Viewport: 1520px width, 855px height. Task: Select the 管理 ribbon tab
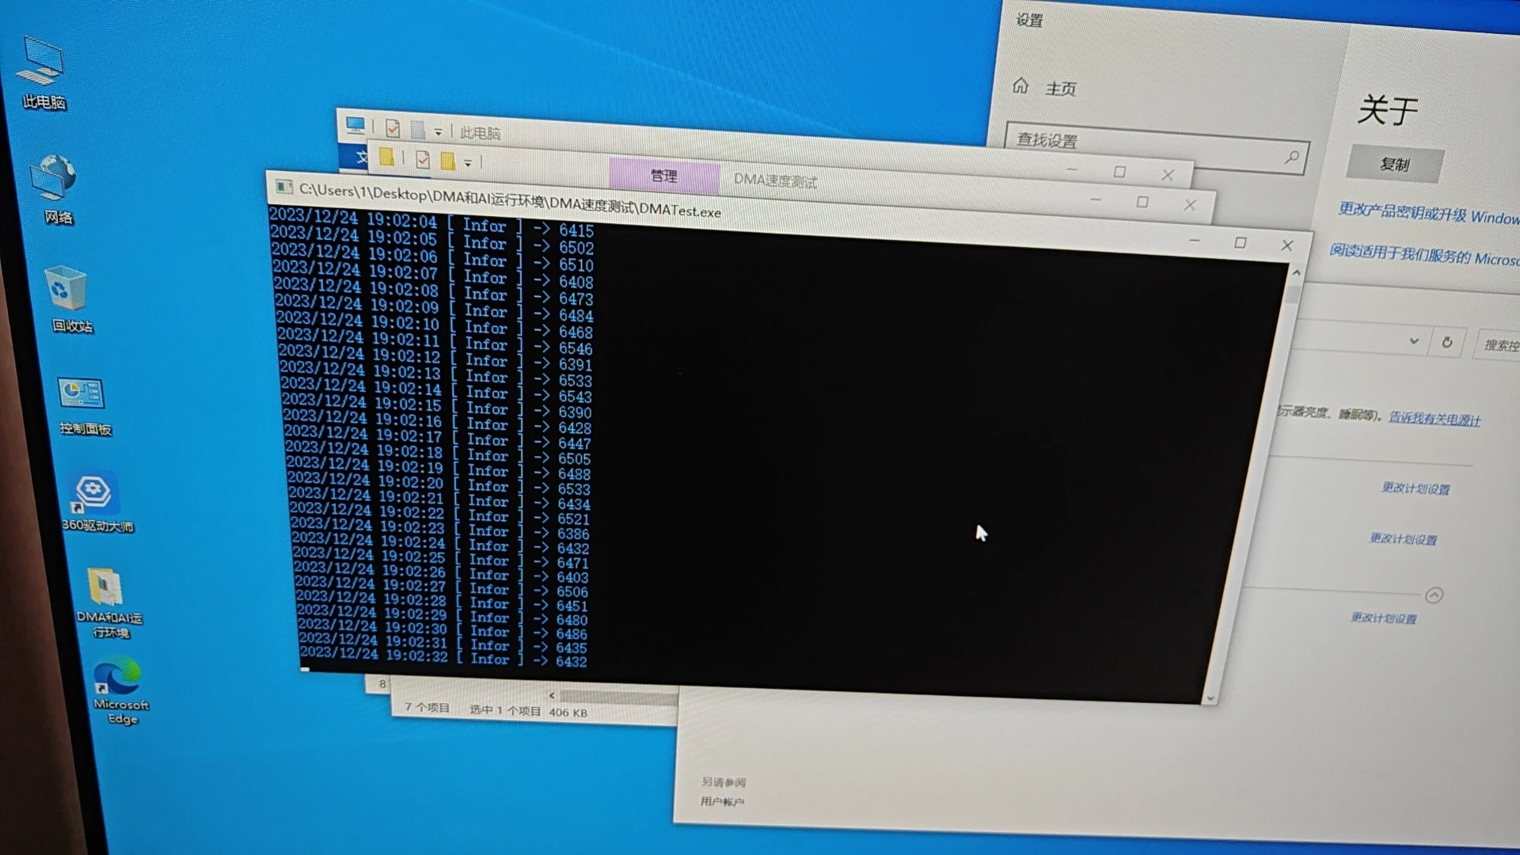pos(663,177)
